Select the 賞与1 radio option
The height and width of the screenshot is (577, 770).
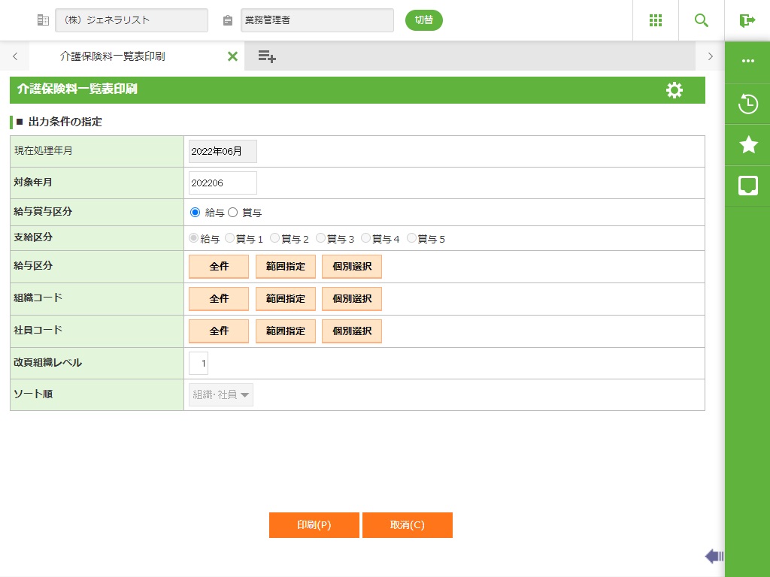coord(230,238)
